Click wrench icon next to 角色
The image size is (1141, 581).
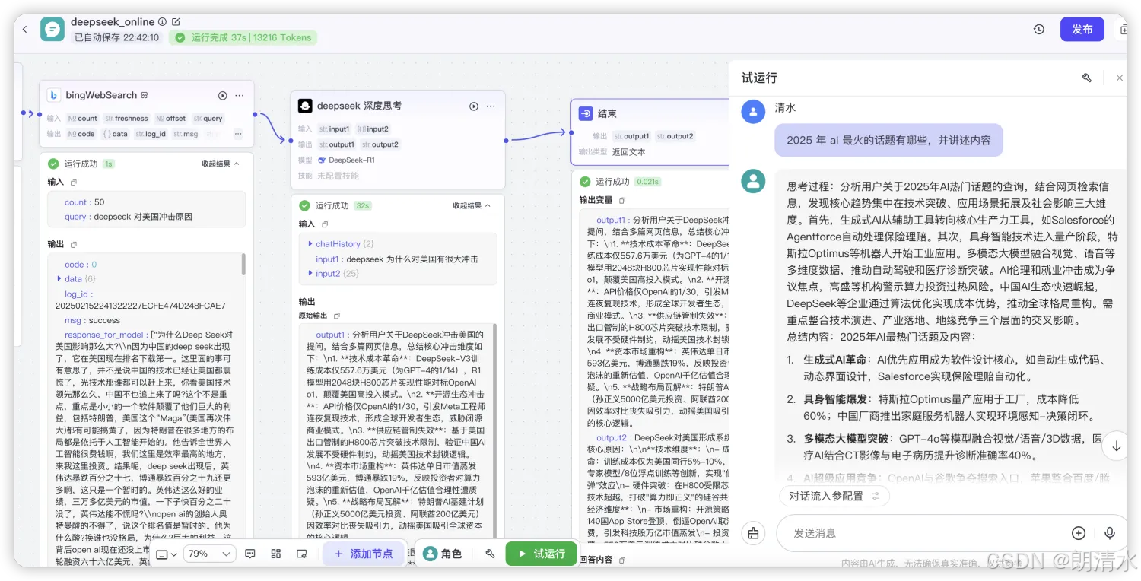coord(491,554)
